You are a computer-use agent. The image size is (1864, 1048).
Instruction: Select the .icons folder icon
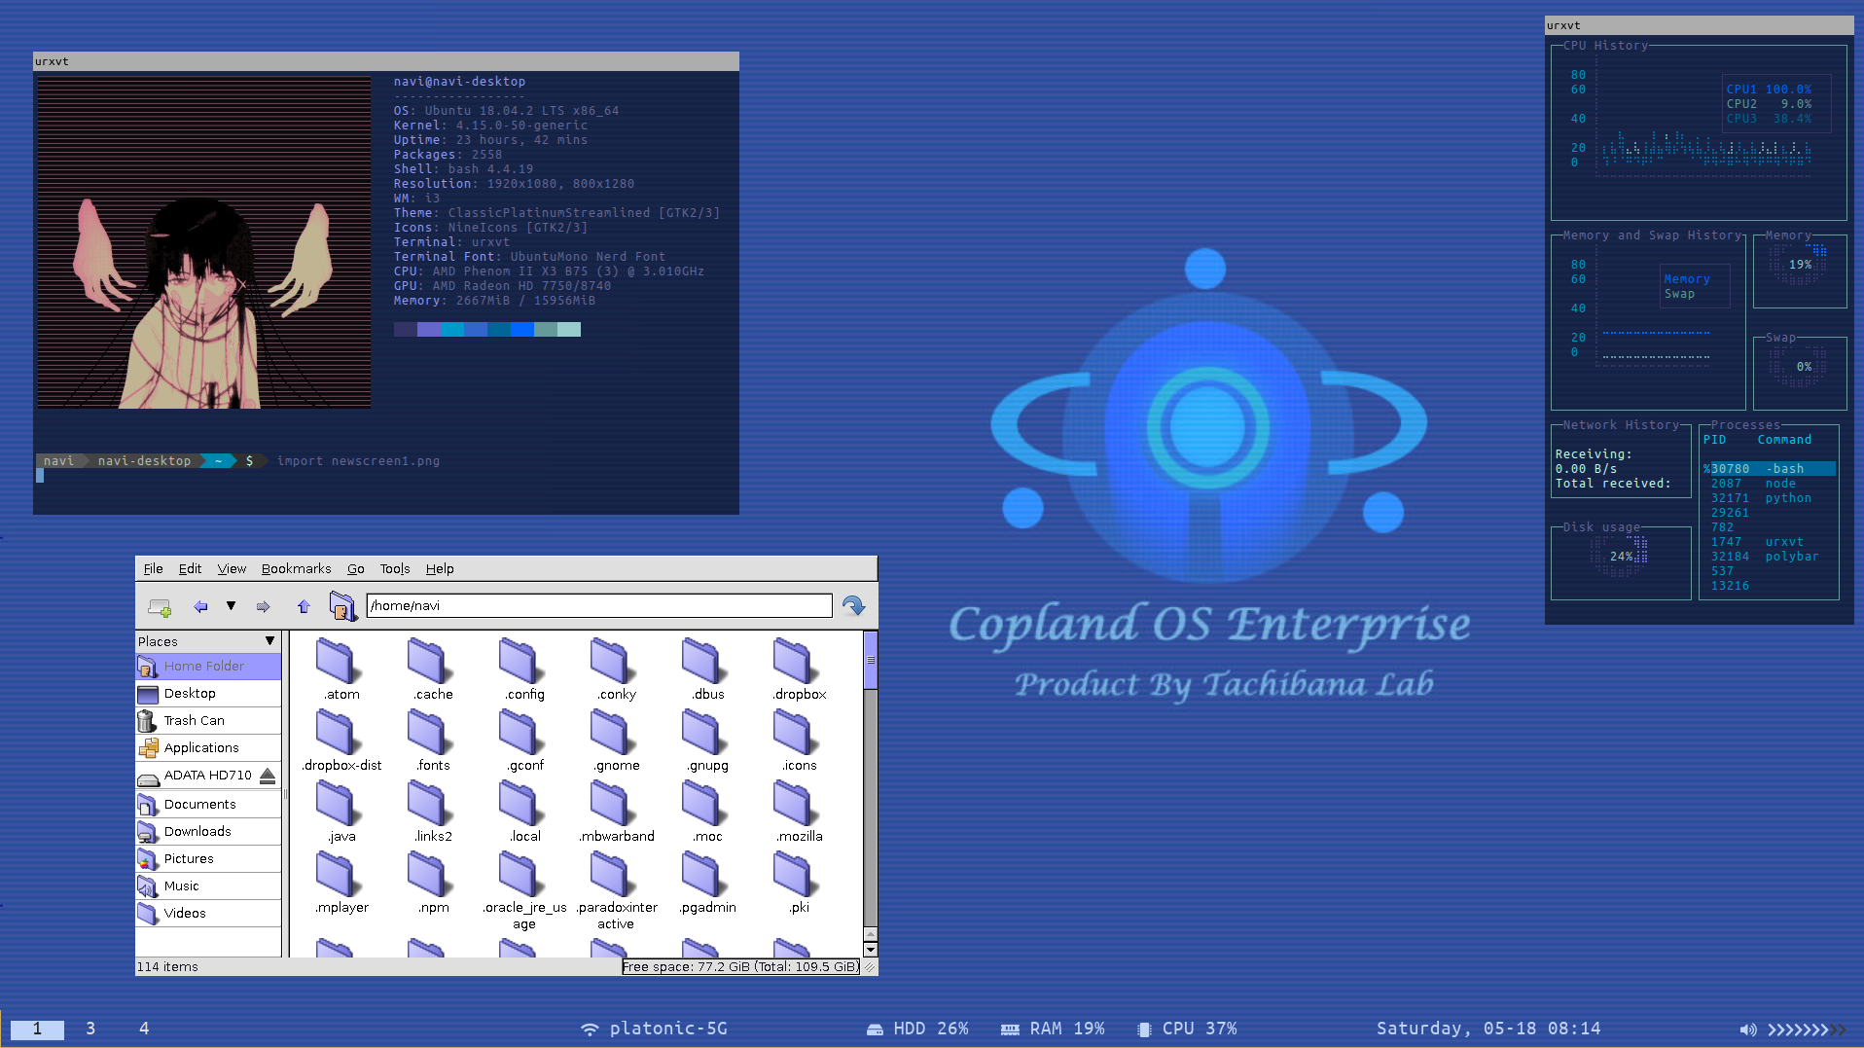797,732
